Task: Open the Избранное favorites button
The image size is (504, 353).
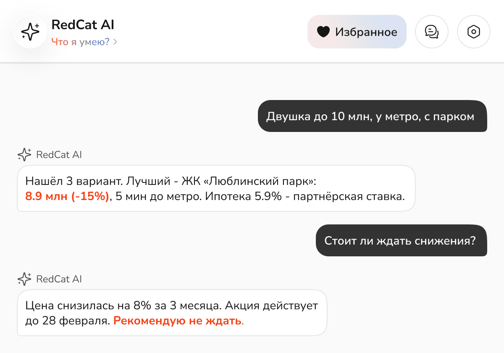Action: [357, 32]
